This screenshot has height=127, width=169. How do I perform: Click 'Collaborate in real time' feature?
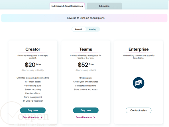tap(86, 86)
